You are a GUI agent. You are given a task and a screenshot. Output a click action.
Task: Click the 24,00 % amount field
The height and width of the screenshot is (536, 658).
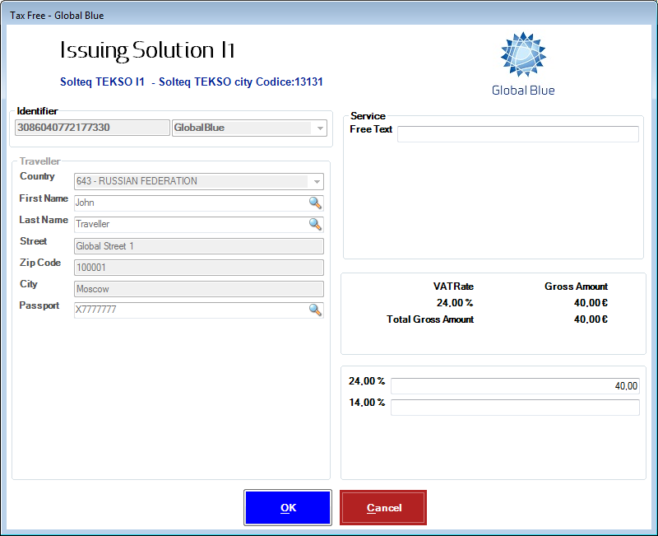point(514,386)
